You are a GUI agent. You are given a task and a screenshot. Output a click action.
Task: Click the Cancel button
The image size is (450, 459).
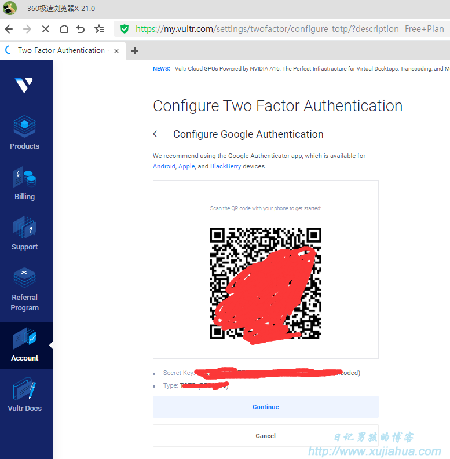pyautogui.click(x=266, y=436)
